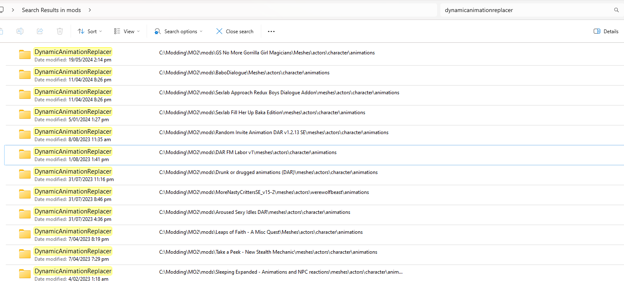Click the This PC monitor icon

point(2,10)
